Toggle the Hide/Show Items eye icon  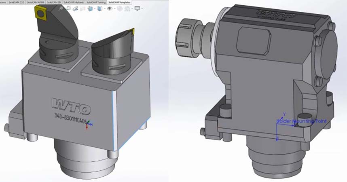[x=110, y=8]
